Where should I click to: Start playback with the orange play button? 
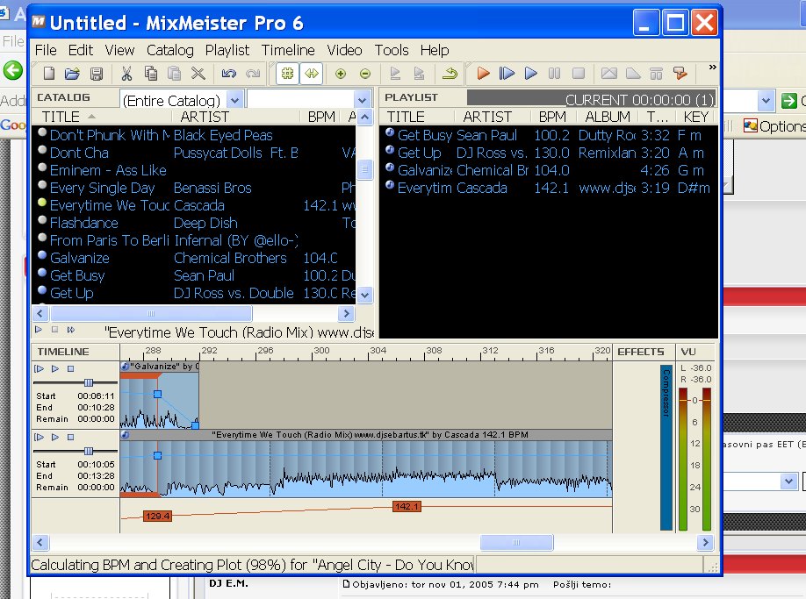(x=483, y=74)
